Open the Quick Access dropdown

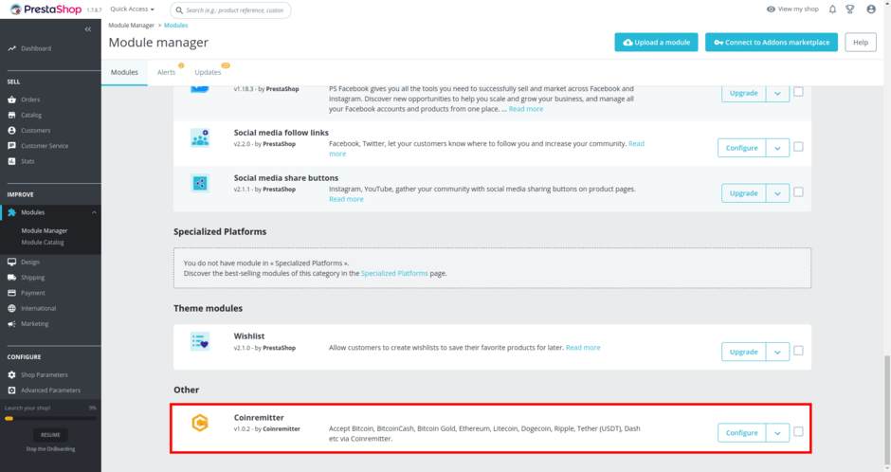[x=132, y=9]
